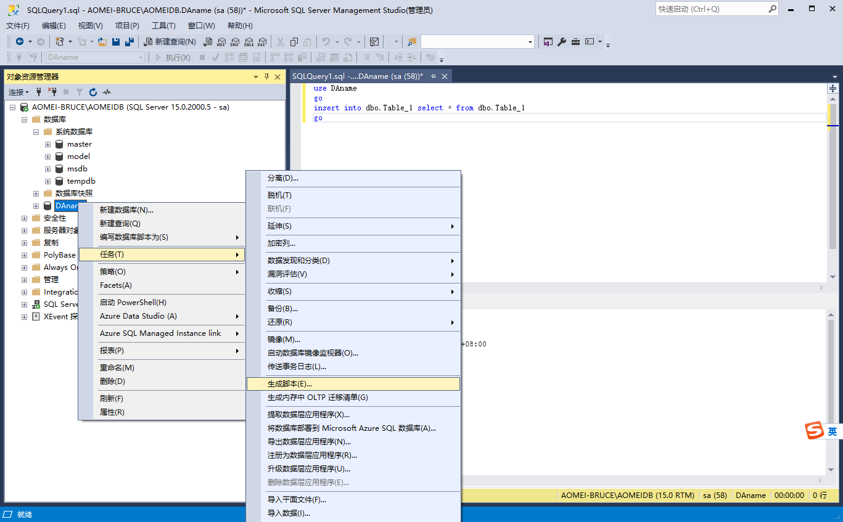The height and width of the screenshot is (522, 843).
Task: Click the DAX query icon
Action: (261, 42)
